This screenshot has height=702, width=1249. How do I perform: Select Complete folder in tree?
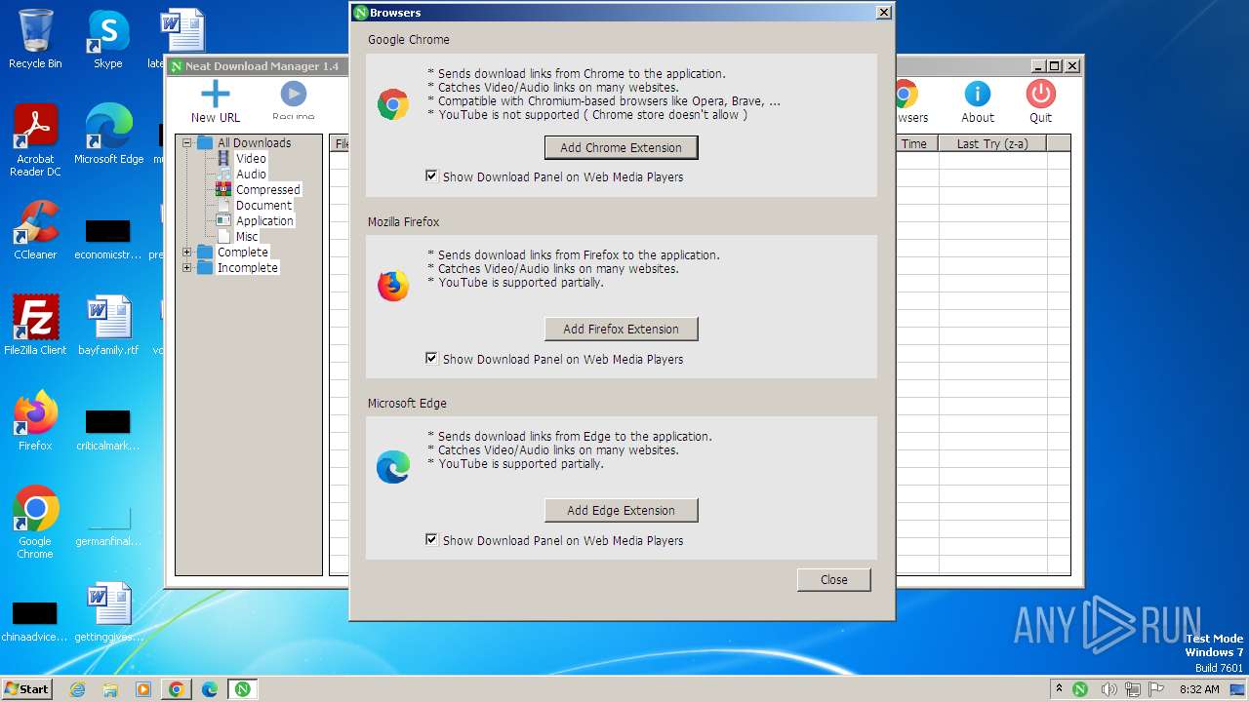pos(242,252)
